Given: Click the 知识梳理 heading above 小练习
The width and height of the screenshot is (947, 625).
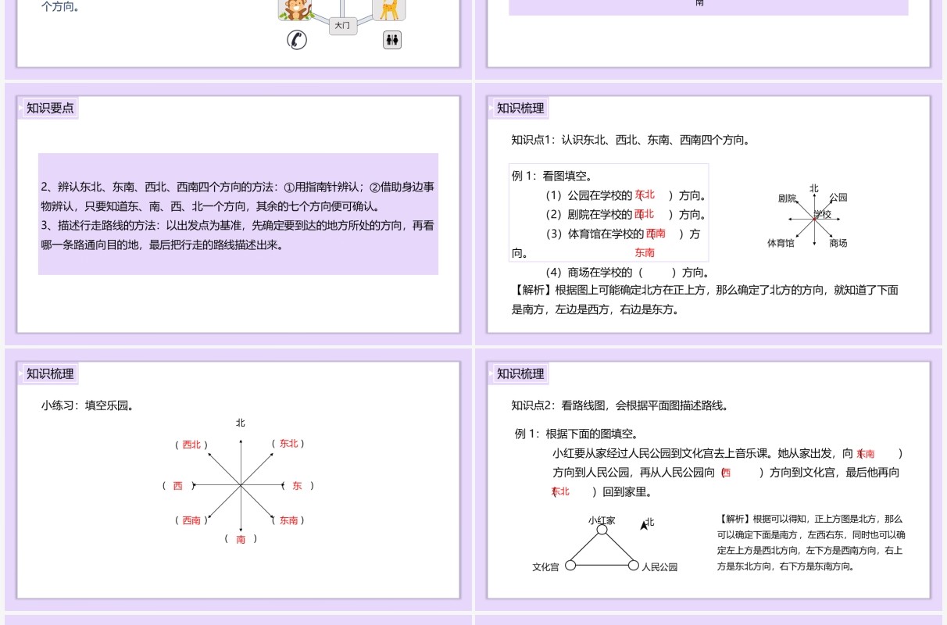Looking at the screenshot, I should pos(50,374).
